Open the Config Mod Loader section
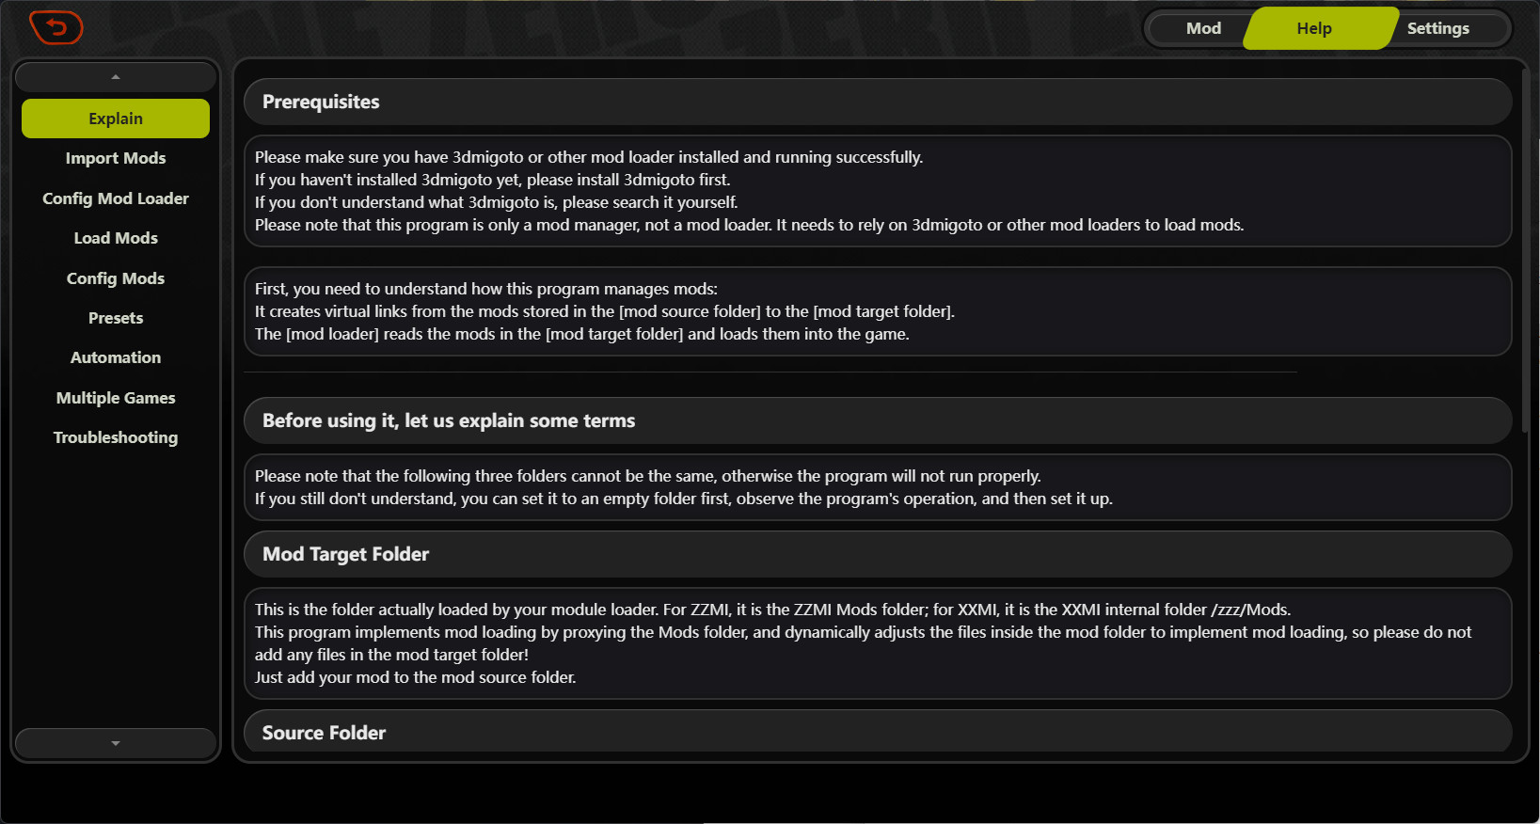 115,198
